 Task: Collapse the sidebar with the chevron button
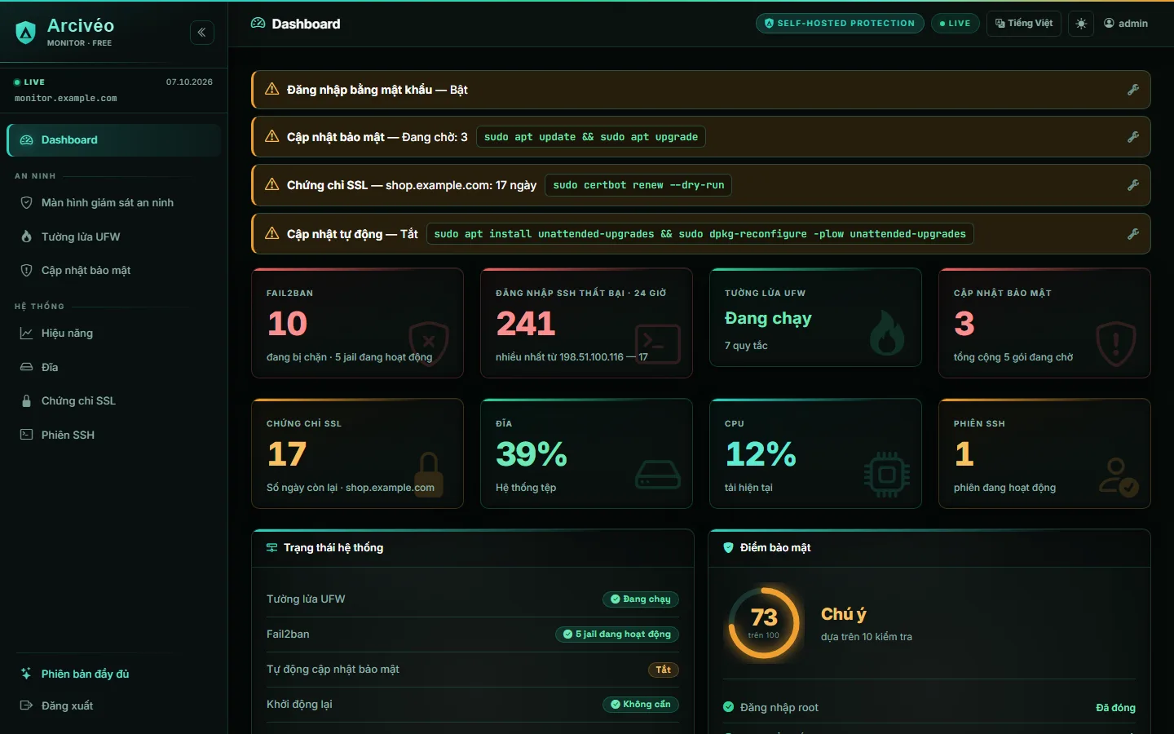202,33
